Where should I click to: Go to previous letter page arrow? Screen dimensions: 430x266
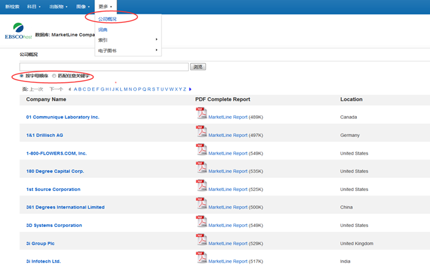[x=70, y=89]
